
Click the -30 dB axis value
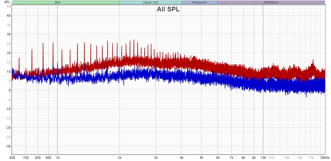pyautogui.click(x=8, y=146)
